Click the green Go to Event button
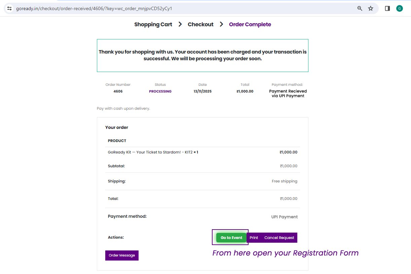Viewport: 411px width, 274px height. click(231, 238)
